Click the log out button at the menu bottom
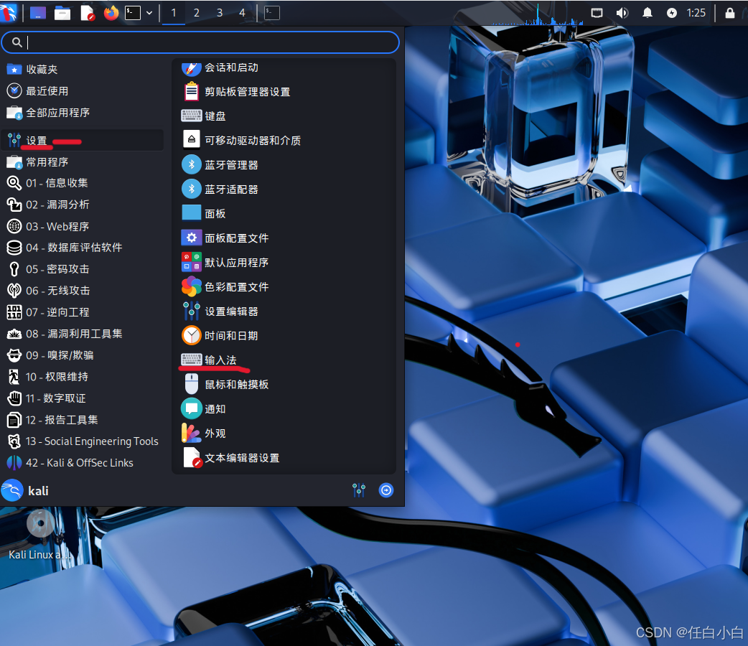The height and width of the screenshot is (646, 748). click(386, 490)
